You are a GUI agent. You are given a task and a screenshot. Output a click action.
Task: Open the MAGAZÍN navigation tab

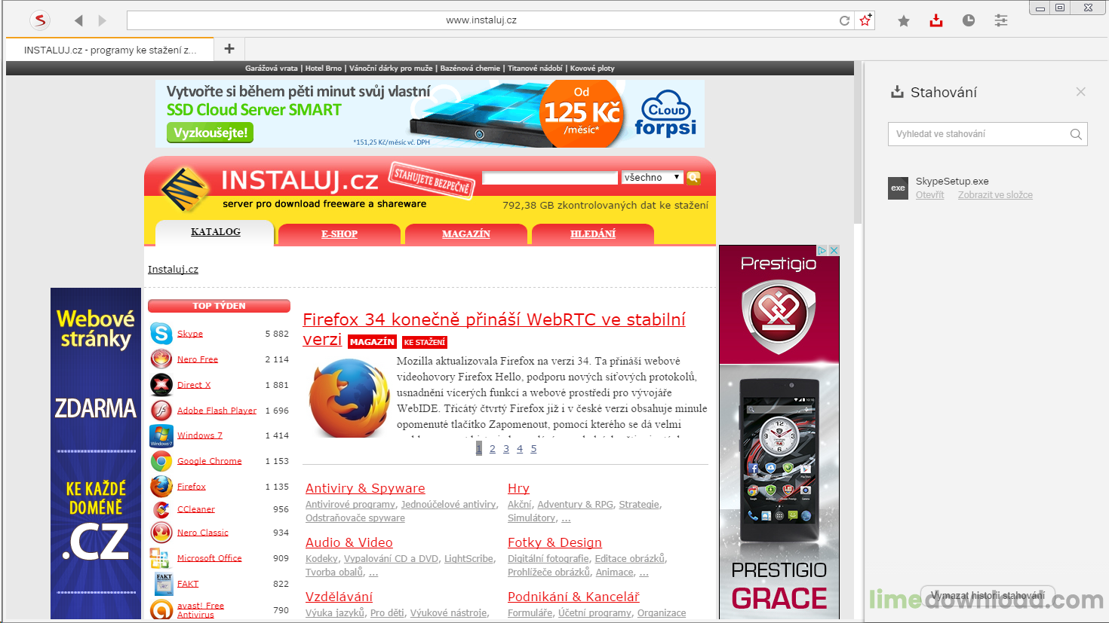(466, 234)
